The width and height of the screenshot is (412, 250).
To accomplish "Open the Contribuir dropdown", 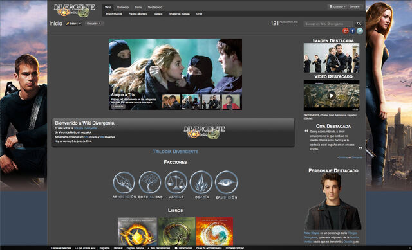I will pos(337,6).
